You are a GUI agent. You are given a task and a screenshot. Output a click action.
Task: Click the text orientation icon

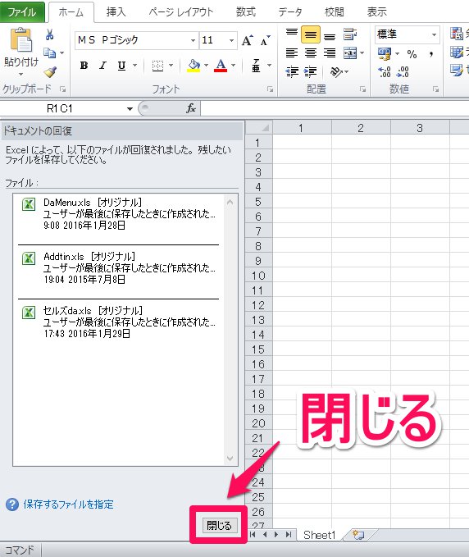point(336,71)
